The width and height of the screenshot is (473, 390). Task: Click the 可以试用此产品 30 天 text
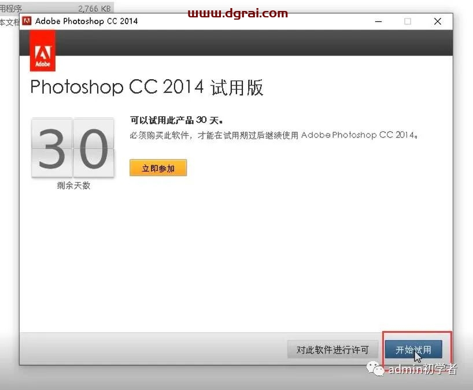tap(176, 120)
